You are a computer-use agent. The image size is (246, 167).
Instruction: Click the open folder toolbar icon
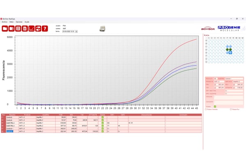pos(5,29)
